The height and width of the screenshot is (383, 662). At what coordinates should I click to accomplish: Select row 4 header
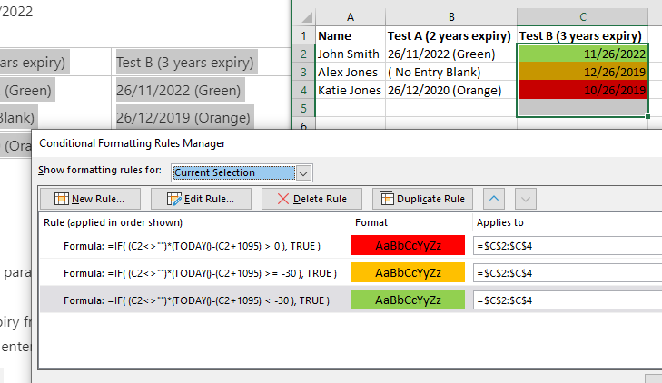[303, 90]
